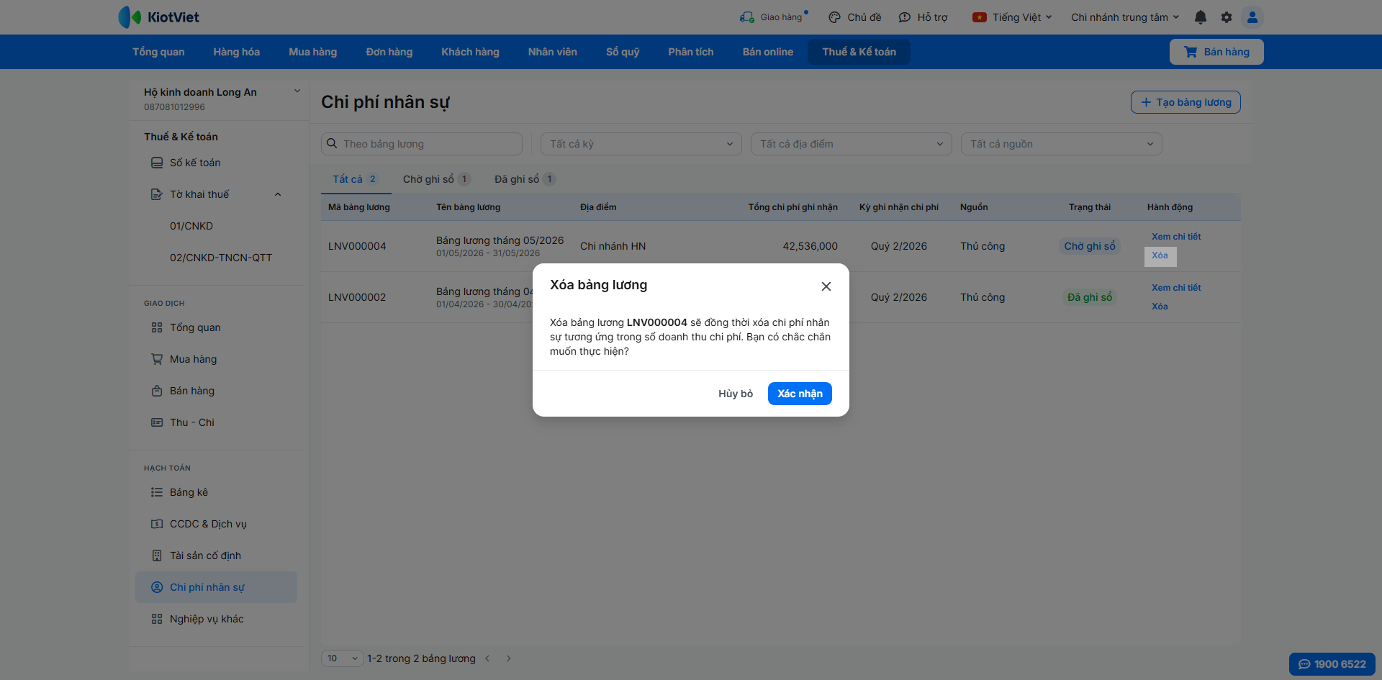Go to next page arrow
Image resolution: width=1382 pixels, height=680 pixels.
tap(508, 658)
